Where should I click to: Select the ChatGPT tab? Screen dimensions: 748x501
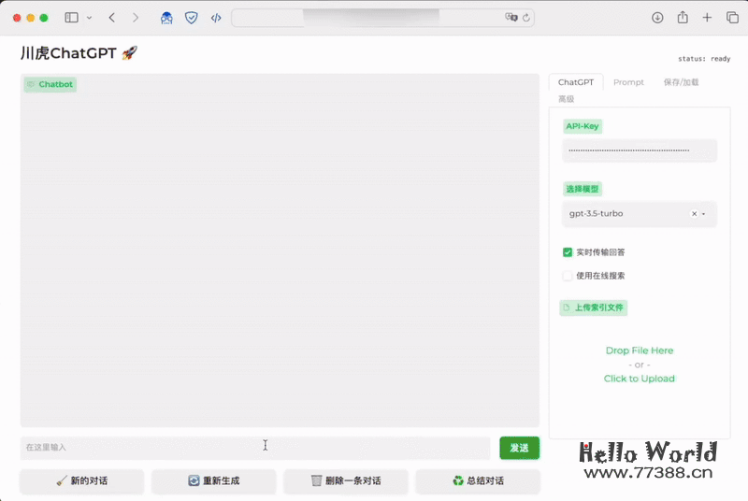pos(576,82)
